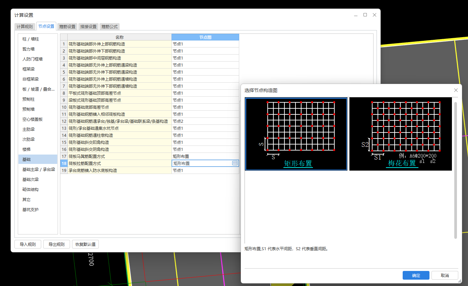Select 其它 category
The width and height of the screenshot is (468, 286).
pos(38,200)
